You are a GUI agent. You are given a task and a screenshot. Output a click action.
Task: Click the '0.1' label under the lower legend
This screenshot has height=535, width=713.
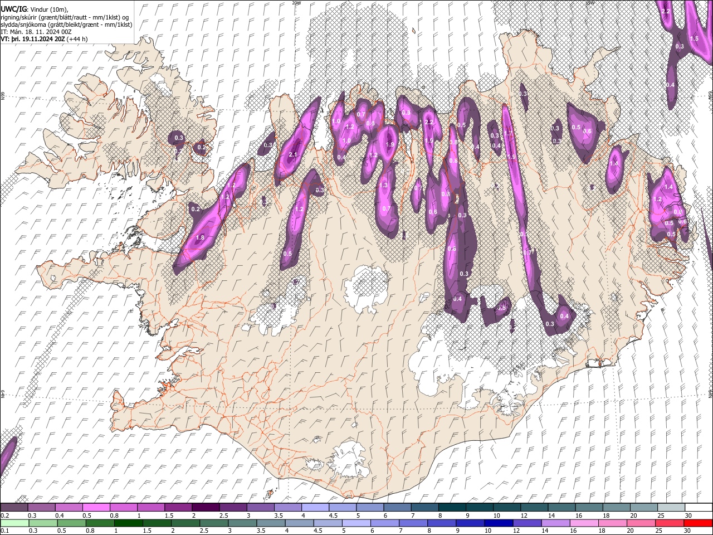tap(5, 531)
